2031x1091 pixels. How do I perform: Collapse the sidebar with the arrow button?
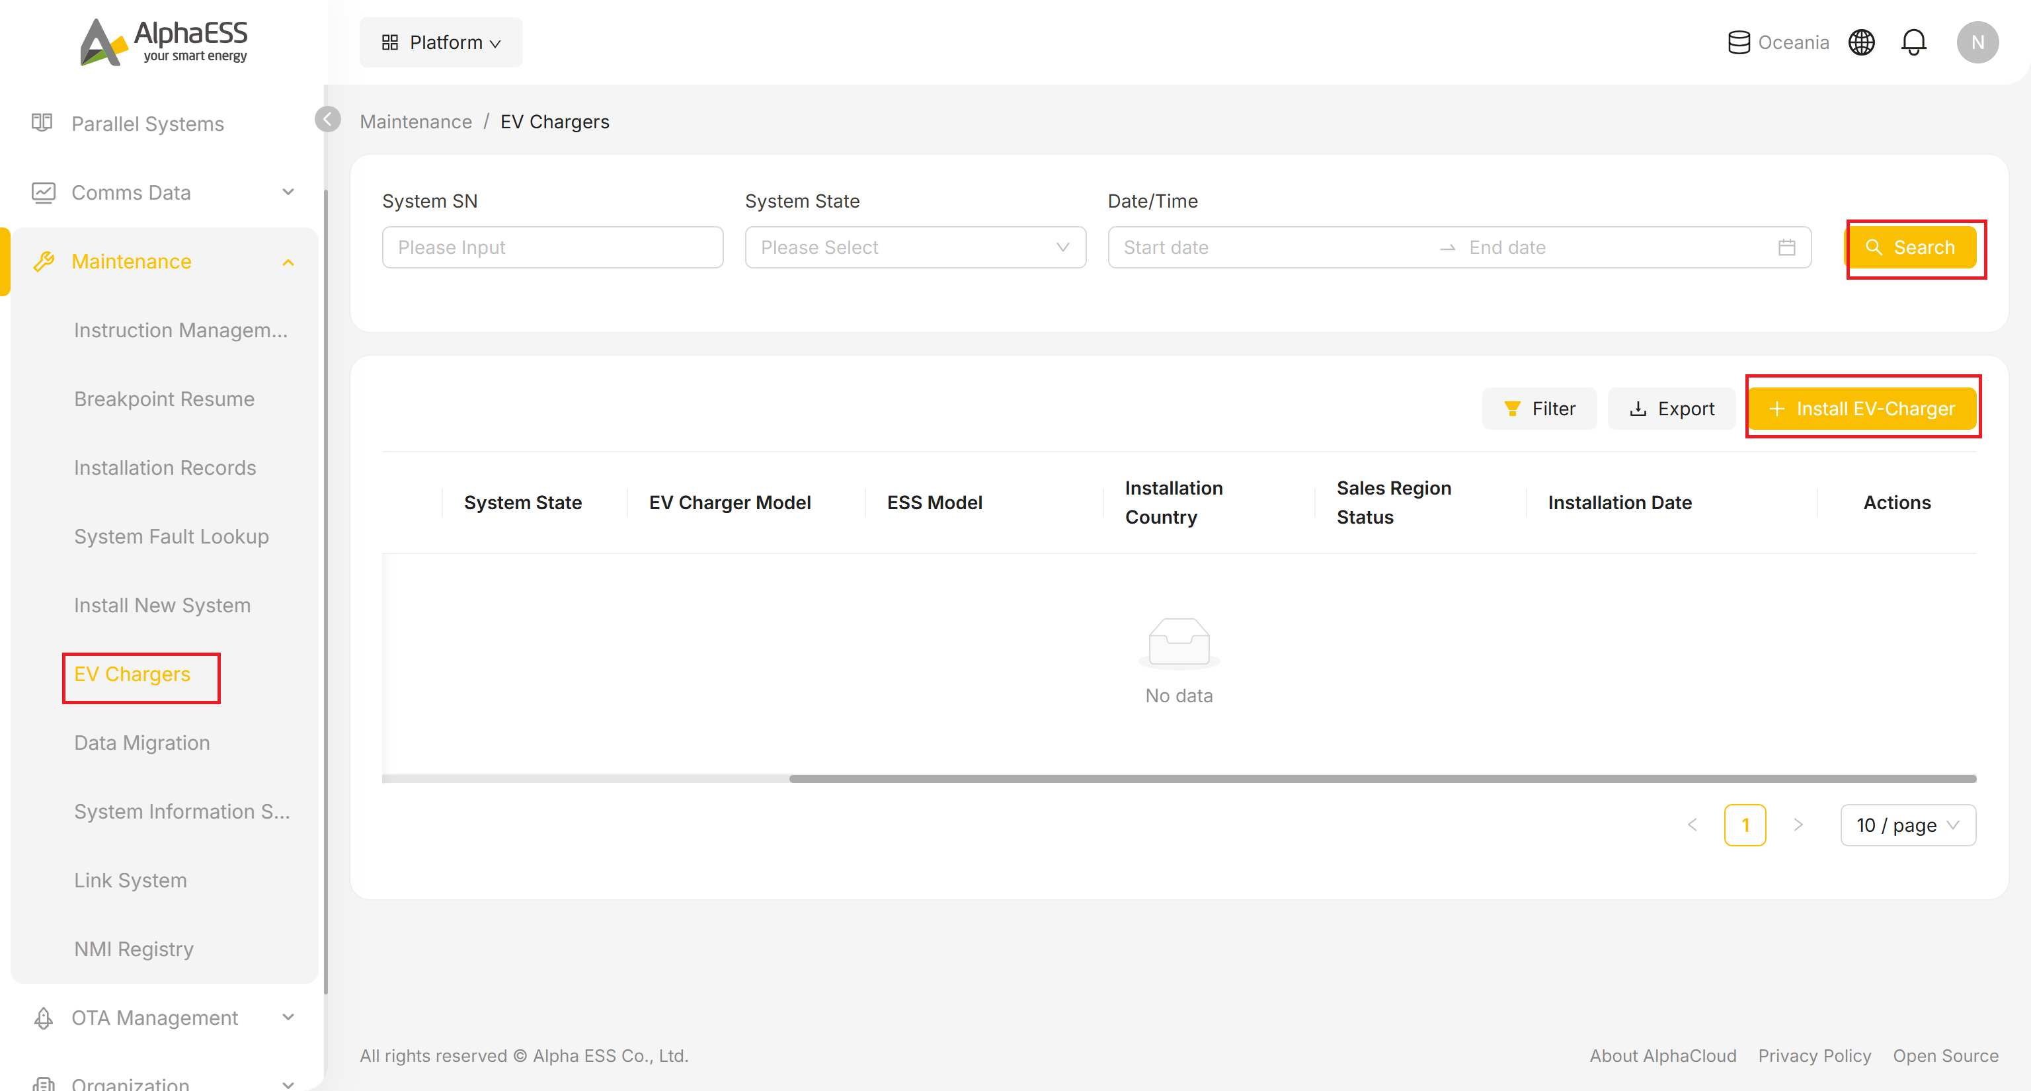pyautogui.click(x=327, y=119)
